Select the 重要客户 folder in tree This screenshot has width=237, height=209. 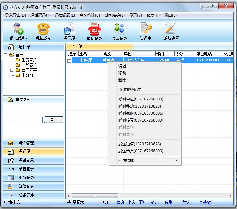click(29, 60)
